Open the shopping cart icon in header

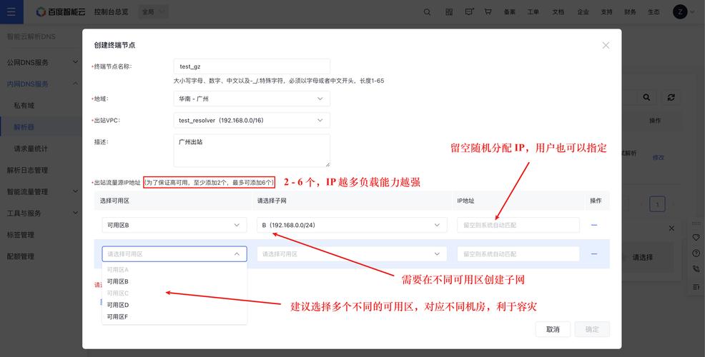(488, 12)
